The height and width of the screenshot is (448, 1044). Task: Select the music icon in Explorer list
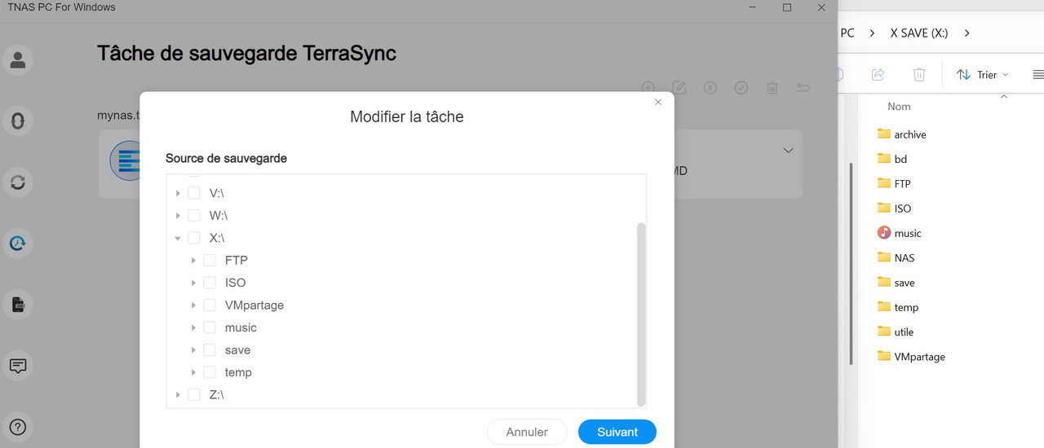click(884, 232)
